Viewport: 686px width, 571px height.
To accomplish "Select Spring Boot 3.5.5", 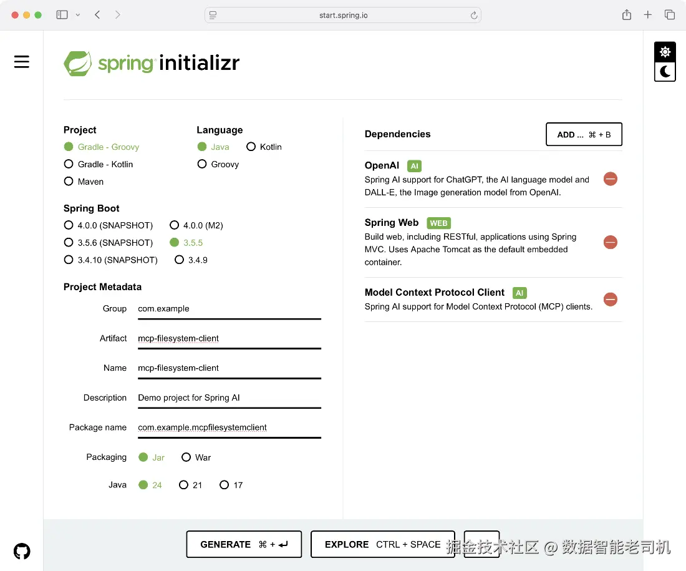I will pyautogui.click(x=186, y=243).
